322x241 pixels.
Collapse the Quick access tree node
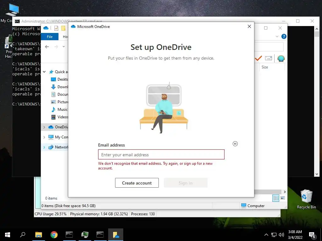click(44, 72)
